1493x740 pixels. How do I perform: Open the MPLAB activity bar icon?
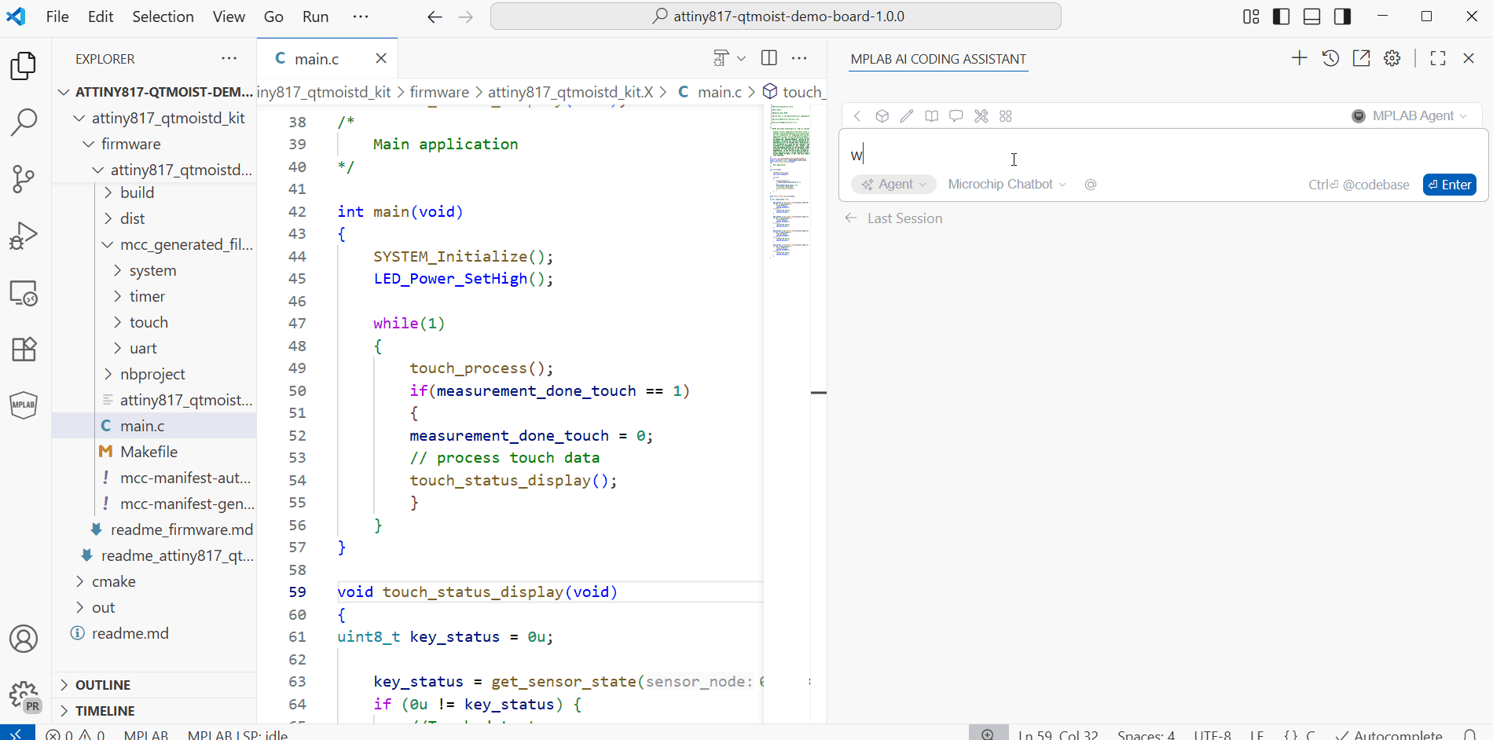[24, 405]
